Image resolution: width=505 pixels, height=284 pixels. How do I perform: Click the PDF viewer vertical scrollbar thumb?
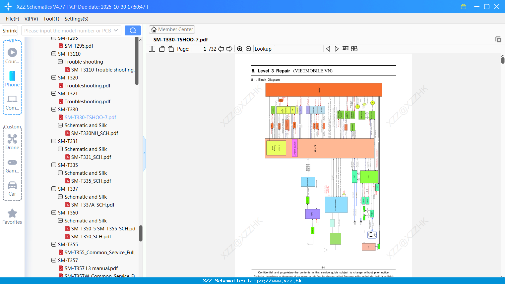point(503,60)
